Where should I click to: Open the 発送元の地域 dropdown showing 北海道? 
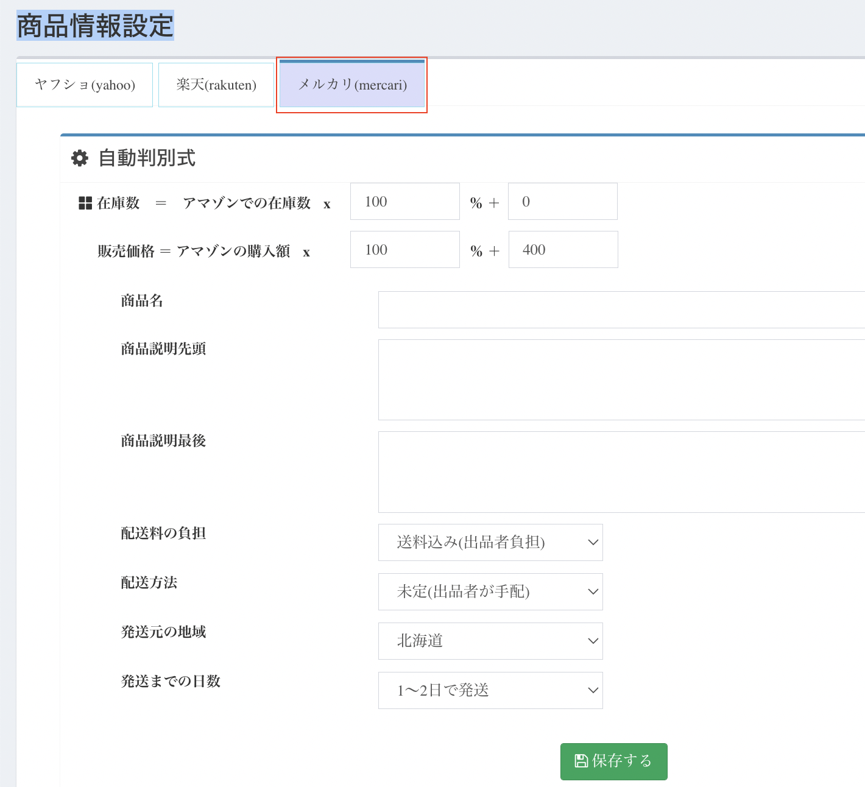point(490,641)
